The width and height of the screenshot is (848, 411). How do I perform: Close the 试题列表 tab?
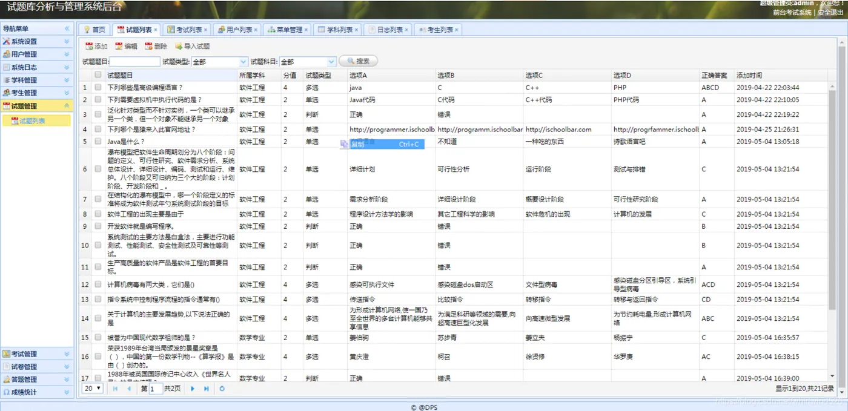pyautogui.click(x=156, y=30)
